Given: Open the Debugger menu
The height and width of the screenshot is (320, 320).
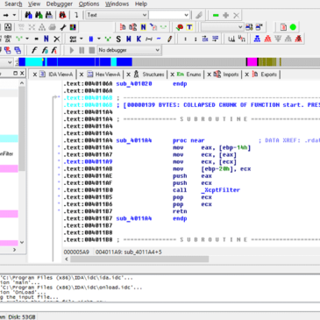Looking at the screenshot, I should tap(60, 4).
